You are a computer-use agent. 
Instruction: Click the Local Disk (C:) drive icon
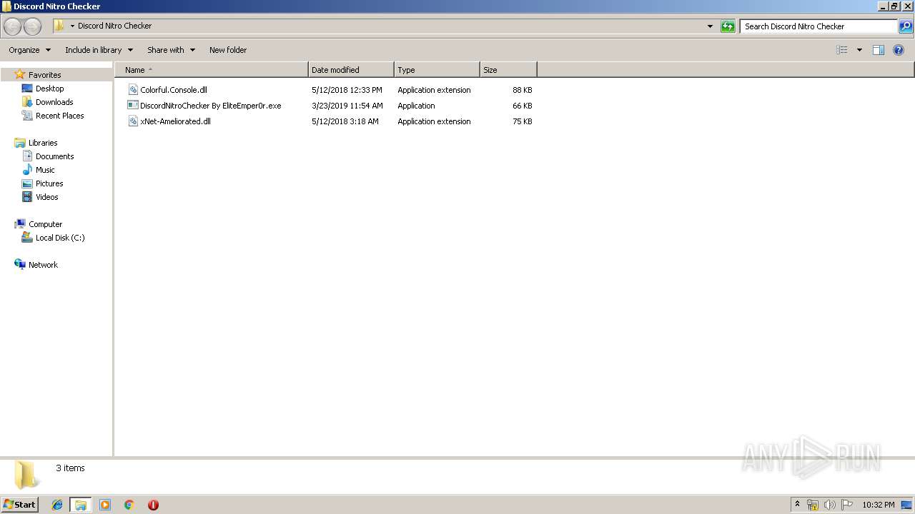click(x=27, y=238)
